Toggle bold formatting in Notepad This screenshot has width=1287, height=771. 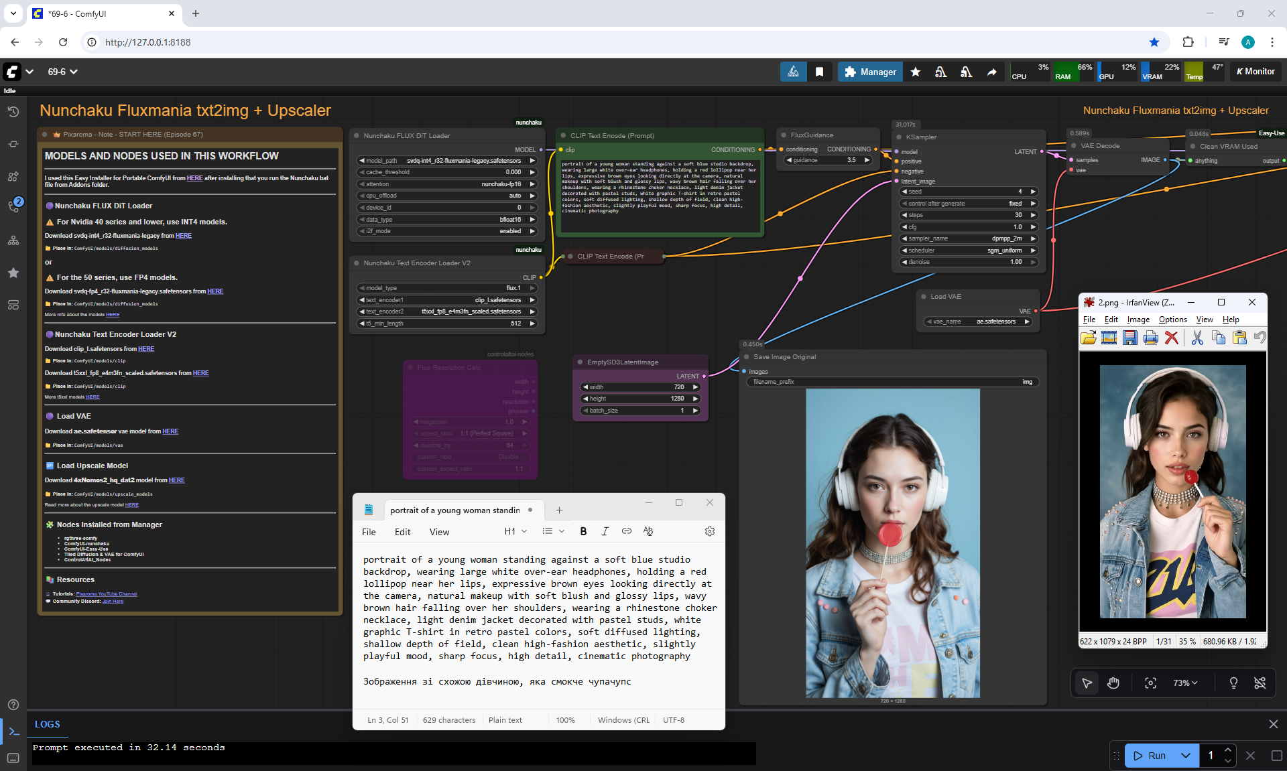(x=583, y=531)
